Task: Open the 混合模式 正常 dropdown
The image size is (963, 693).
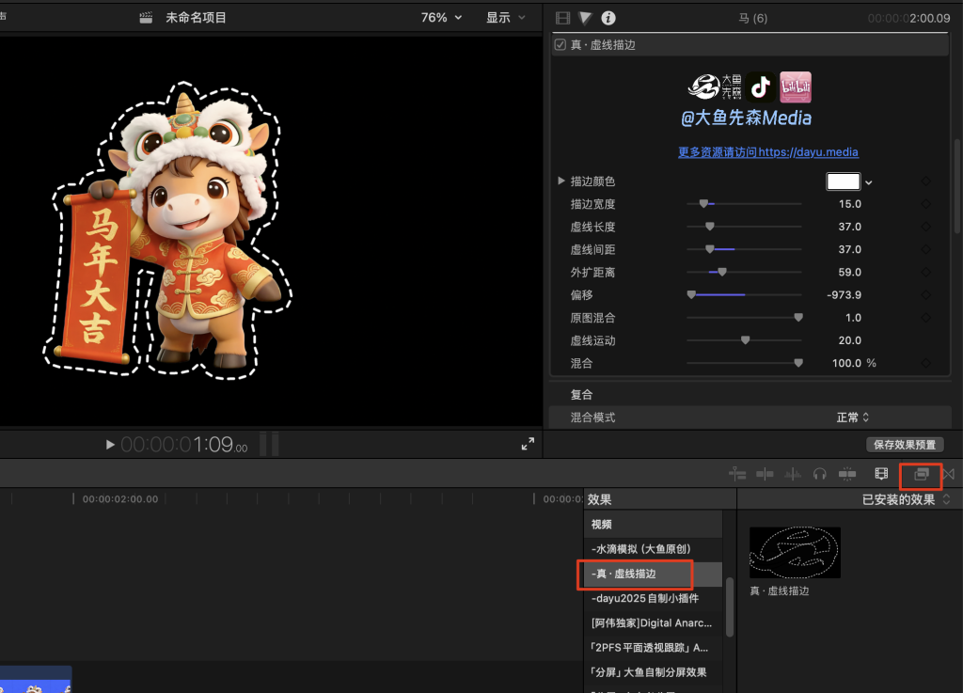Action: (853, 417)
